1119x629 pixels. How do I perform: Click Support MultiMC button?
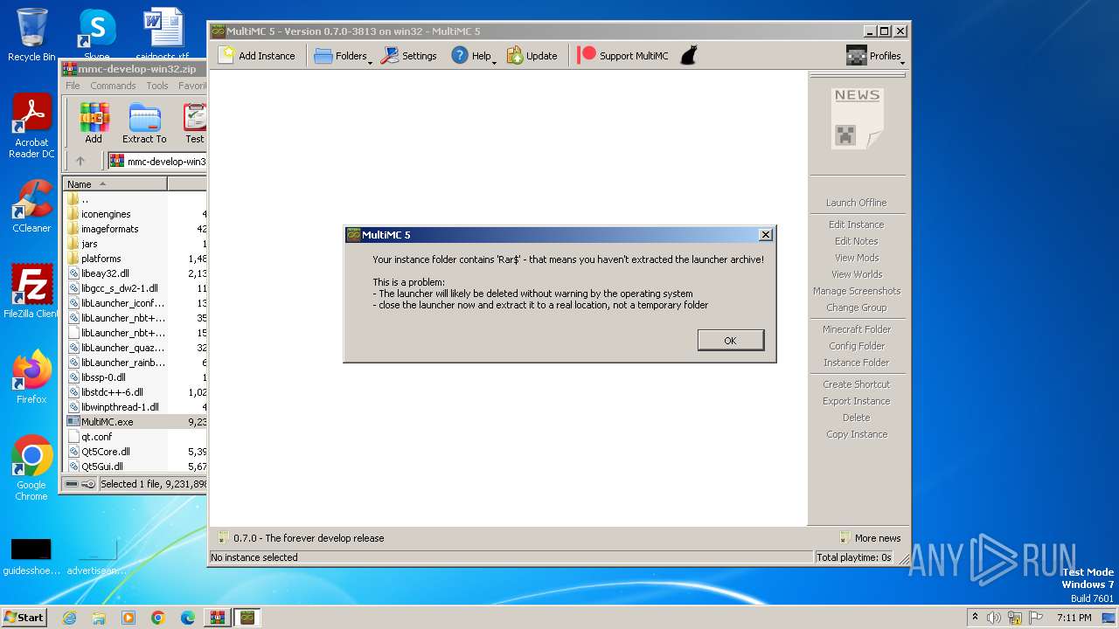623,56
